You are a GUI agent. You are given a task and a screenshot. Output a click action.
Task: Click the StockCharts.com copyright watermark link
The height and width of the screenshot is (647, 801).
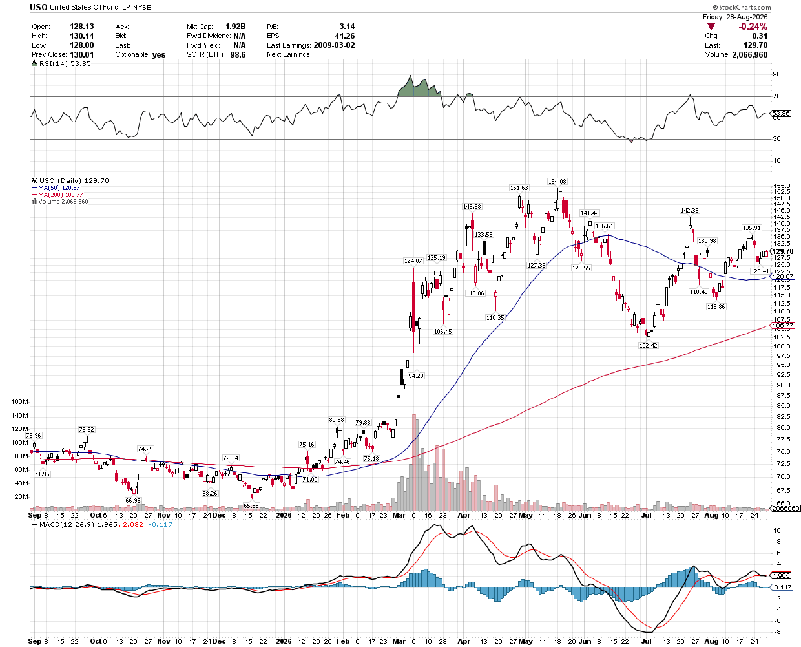tap(742, 8)
